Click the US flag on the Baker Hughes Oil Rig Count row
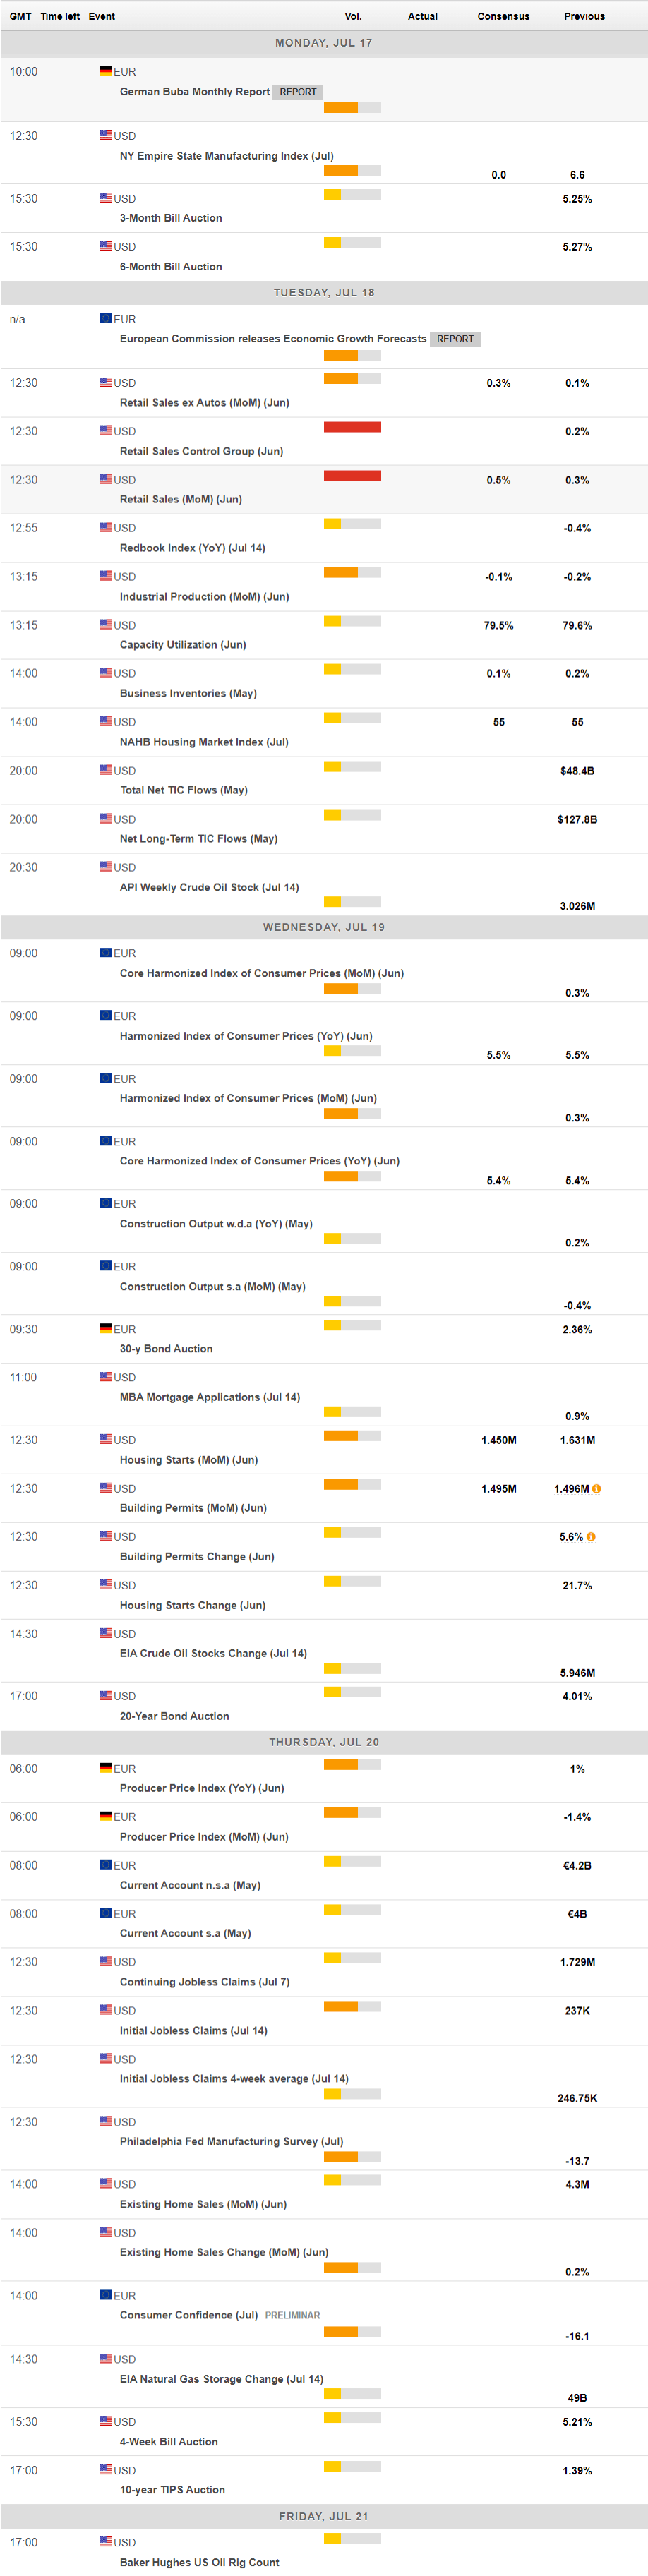The height and width of the screenshot is (2576, 648). click(x=105, y=2542)
